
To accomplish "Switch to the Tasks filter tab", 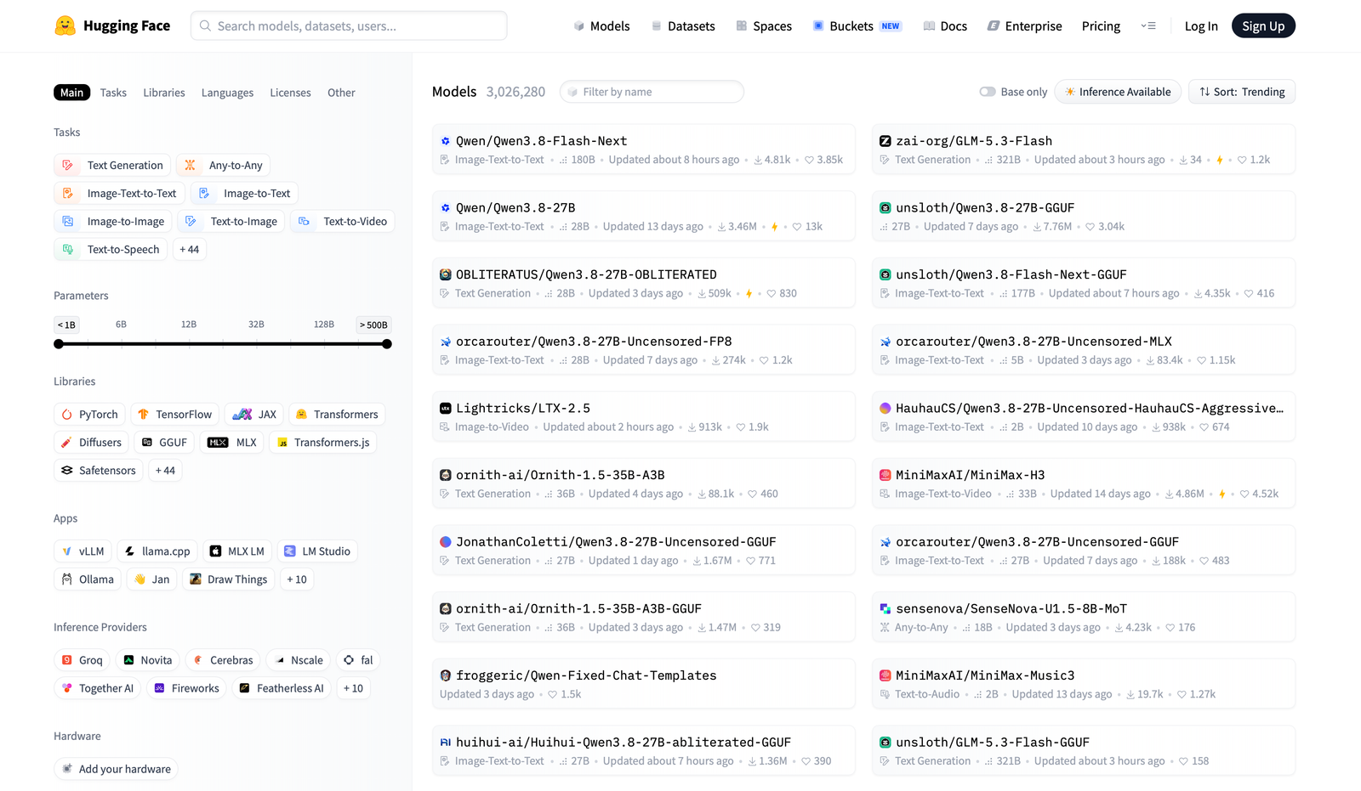I will coord(113,93).
